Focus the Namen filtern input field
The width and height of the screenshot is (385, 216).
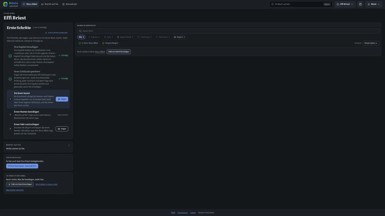228,31
